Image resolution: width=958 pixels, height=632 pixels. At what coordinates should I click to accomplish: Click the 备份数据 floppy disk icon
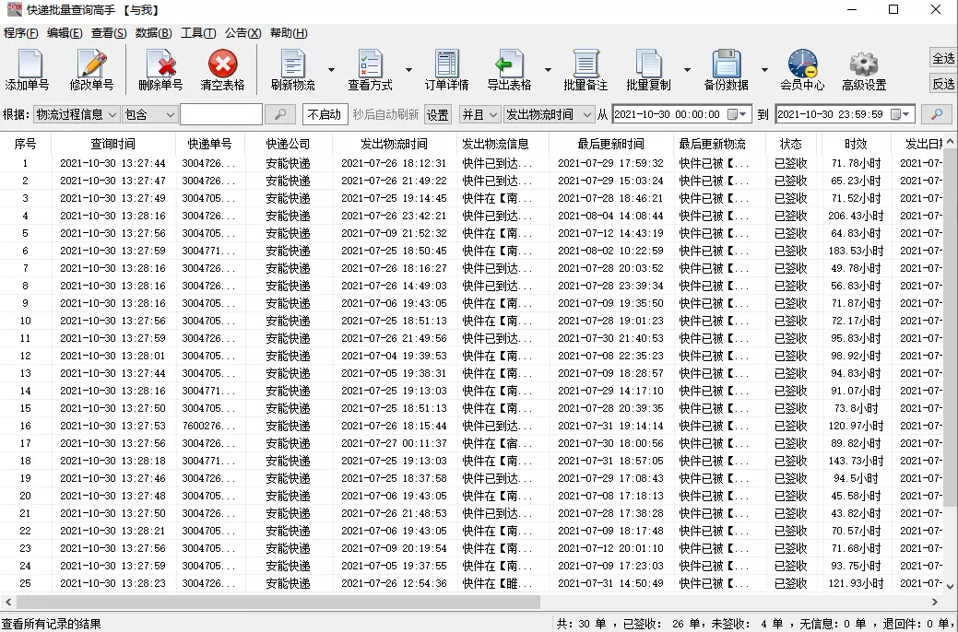[x=726, y=64]
